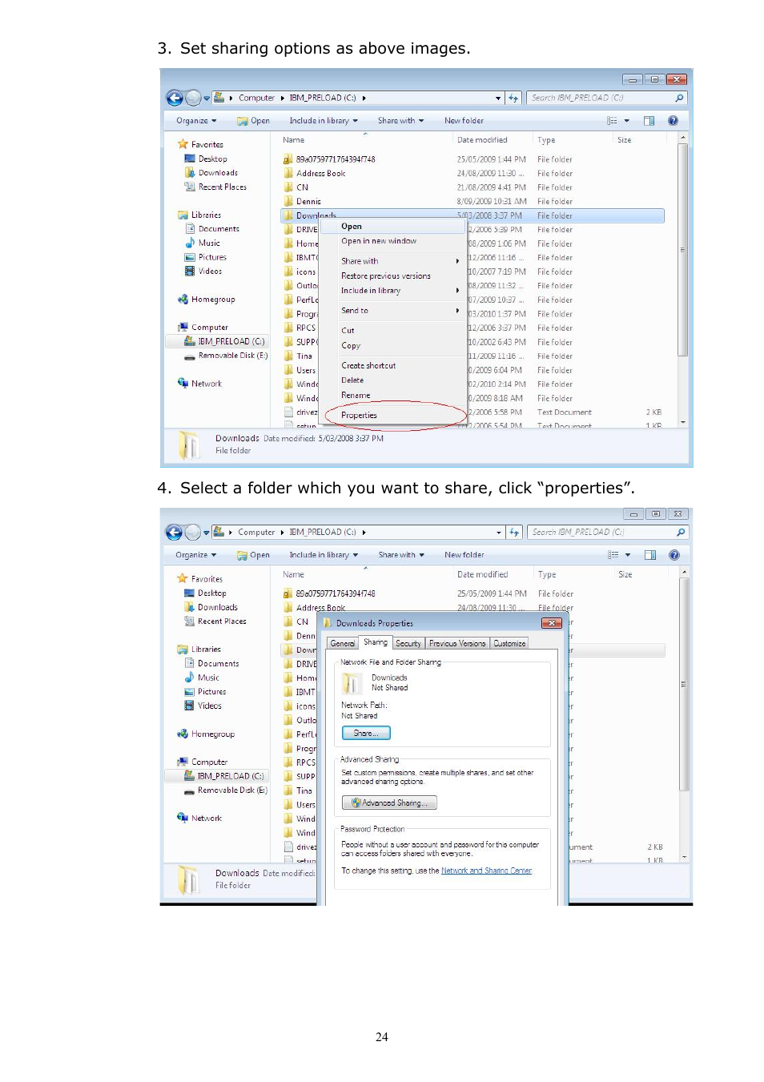Click the Back arrow in the context-menu Explorer window
Image resolution: width=764 pixels, height=1082 pixels.
pyautogui.click(x=175, y=98)
